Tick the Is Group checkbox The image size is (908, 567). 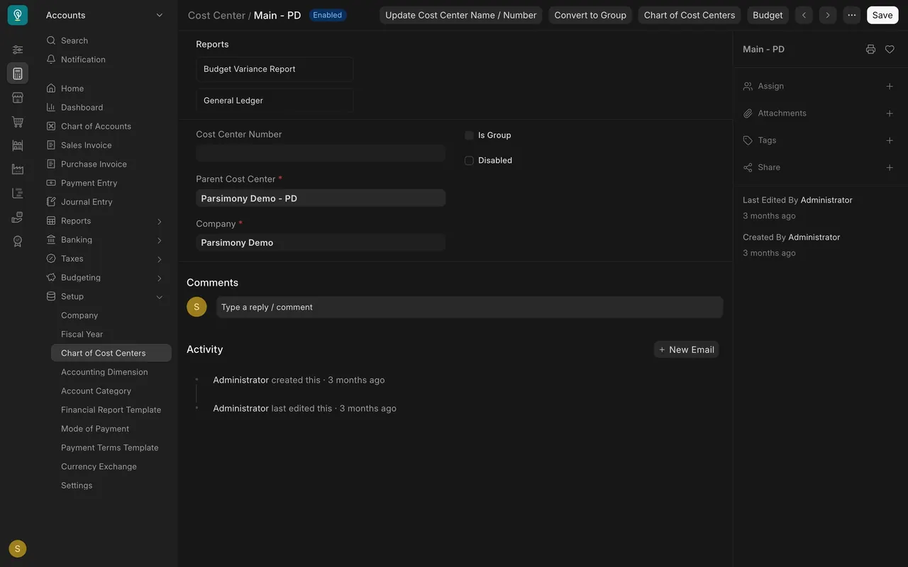pos(469,135)
